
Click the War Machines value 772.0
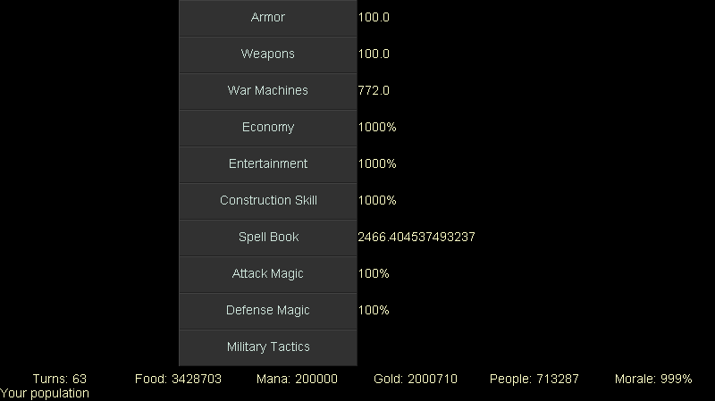click(374, 91)
